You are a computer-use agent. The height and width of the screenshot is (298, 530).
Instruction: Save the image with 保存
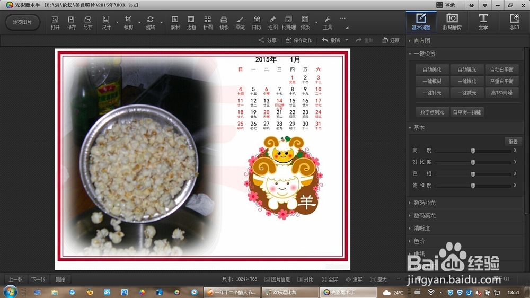(72, 23)
